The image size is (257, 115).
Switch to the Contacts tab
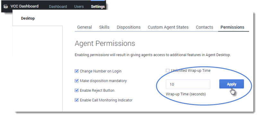coord(204,27)
